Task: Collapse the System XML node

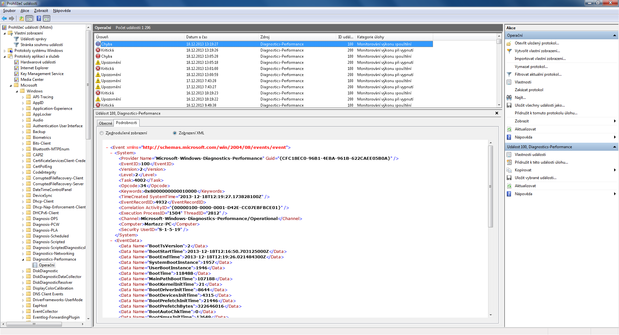Action: 111,153
